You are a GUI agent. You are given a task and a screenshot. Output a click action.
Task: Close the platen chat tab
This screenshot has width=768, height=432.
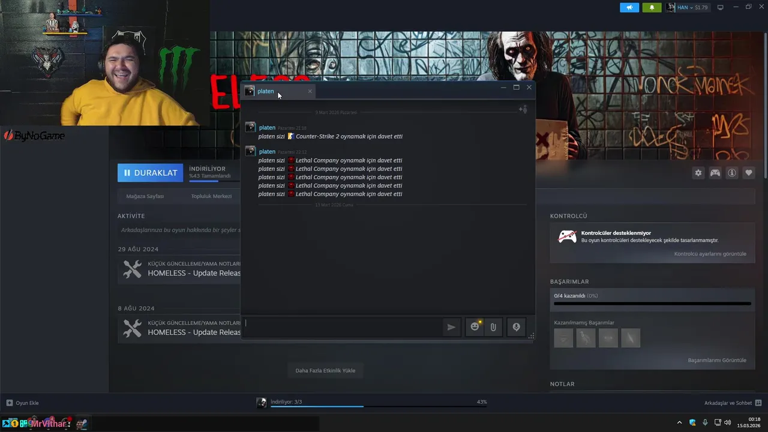click(x=310, y=91)
